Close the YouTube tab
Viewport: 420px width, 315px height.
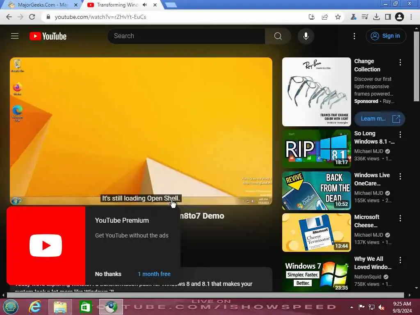coord(155,5)
